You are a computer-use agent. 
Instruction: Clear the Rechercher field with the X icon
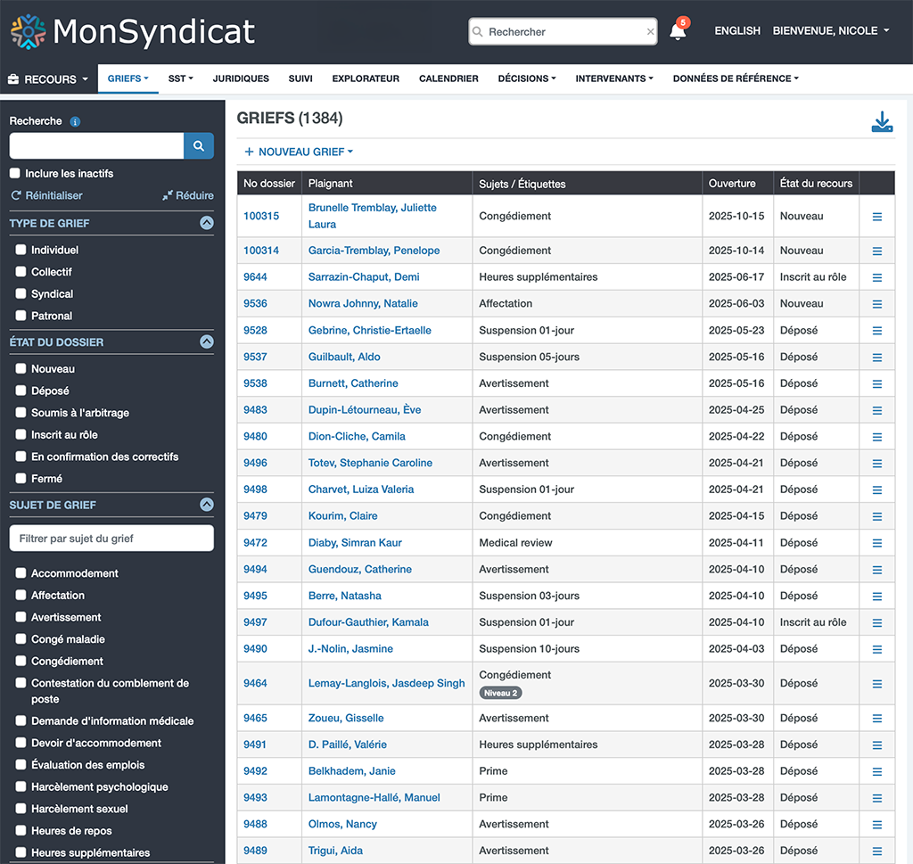(x=649, y=30)
